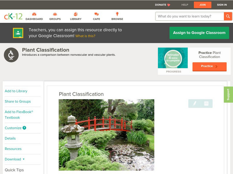
Task: Click Assign to Google Classroom button
Action: [199, 33]
